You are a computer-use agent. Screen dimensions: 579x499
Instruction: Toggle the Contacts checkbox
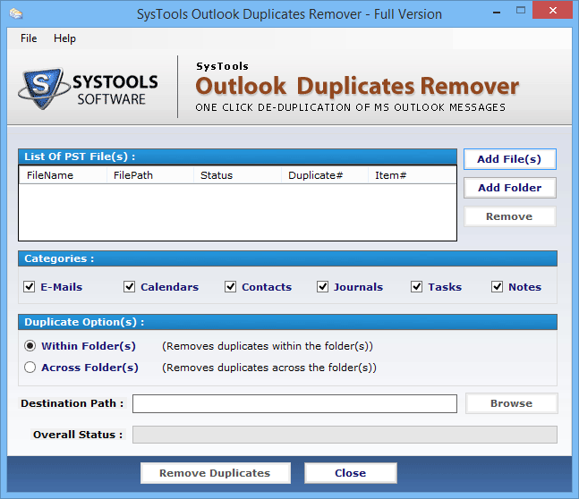pyautogui.click(x=230, y=287)
